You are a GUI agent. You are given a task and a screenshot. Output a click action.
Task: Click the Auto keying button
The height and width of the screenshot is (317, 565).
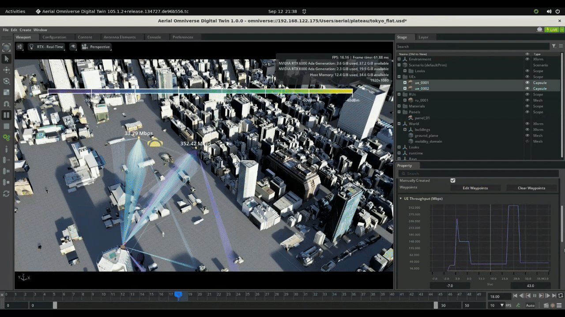tap(530, 305)
